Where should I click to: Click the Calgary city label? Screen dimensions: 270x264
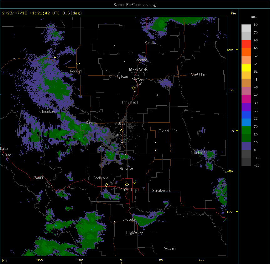125,189
